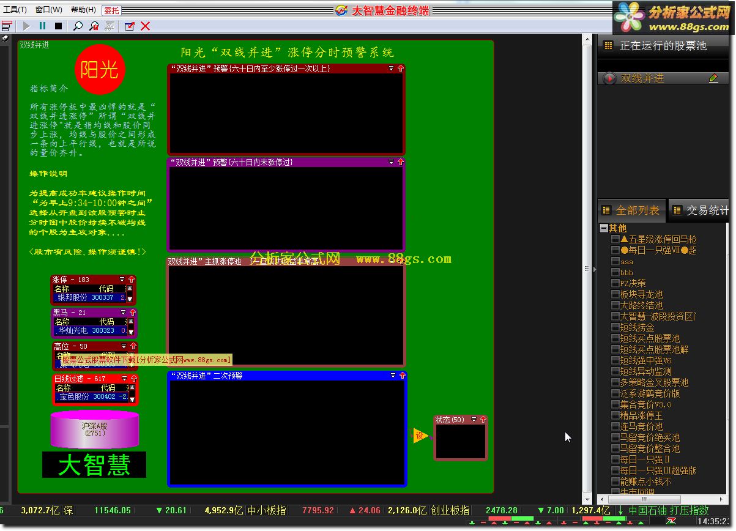Click the magenta 沪深A股 (2751) cylinder

[x=95, y=429]
